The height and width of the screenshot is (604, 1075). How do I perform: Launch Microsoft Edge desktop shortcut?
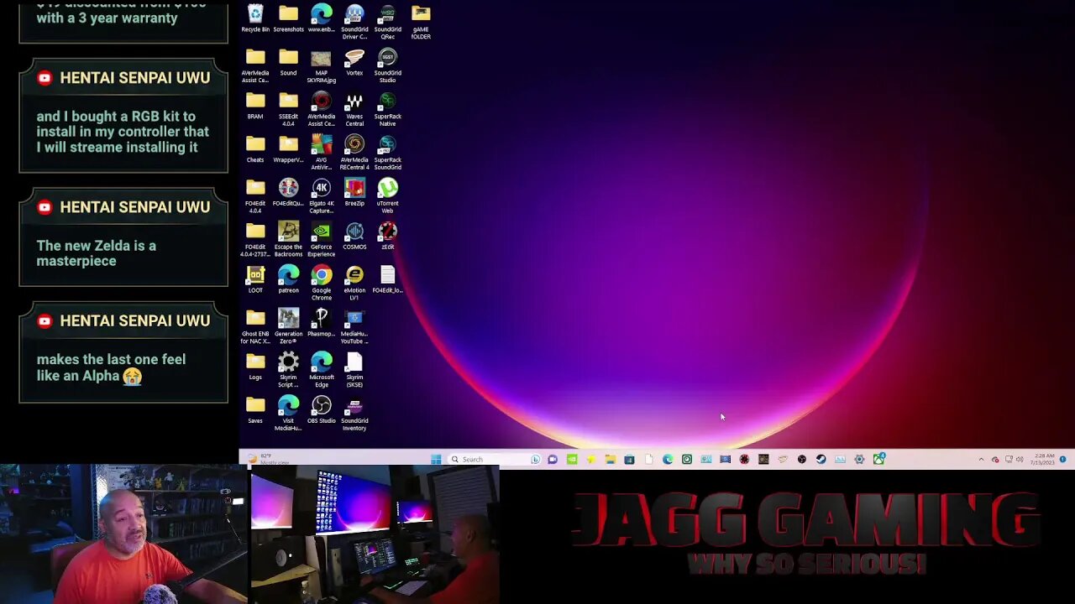click(x=321, y=371)
